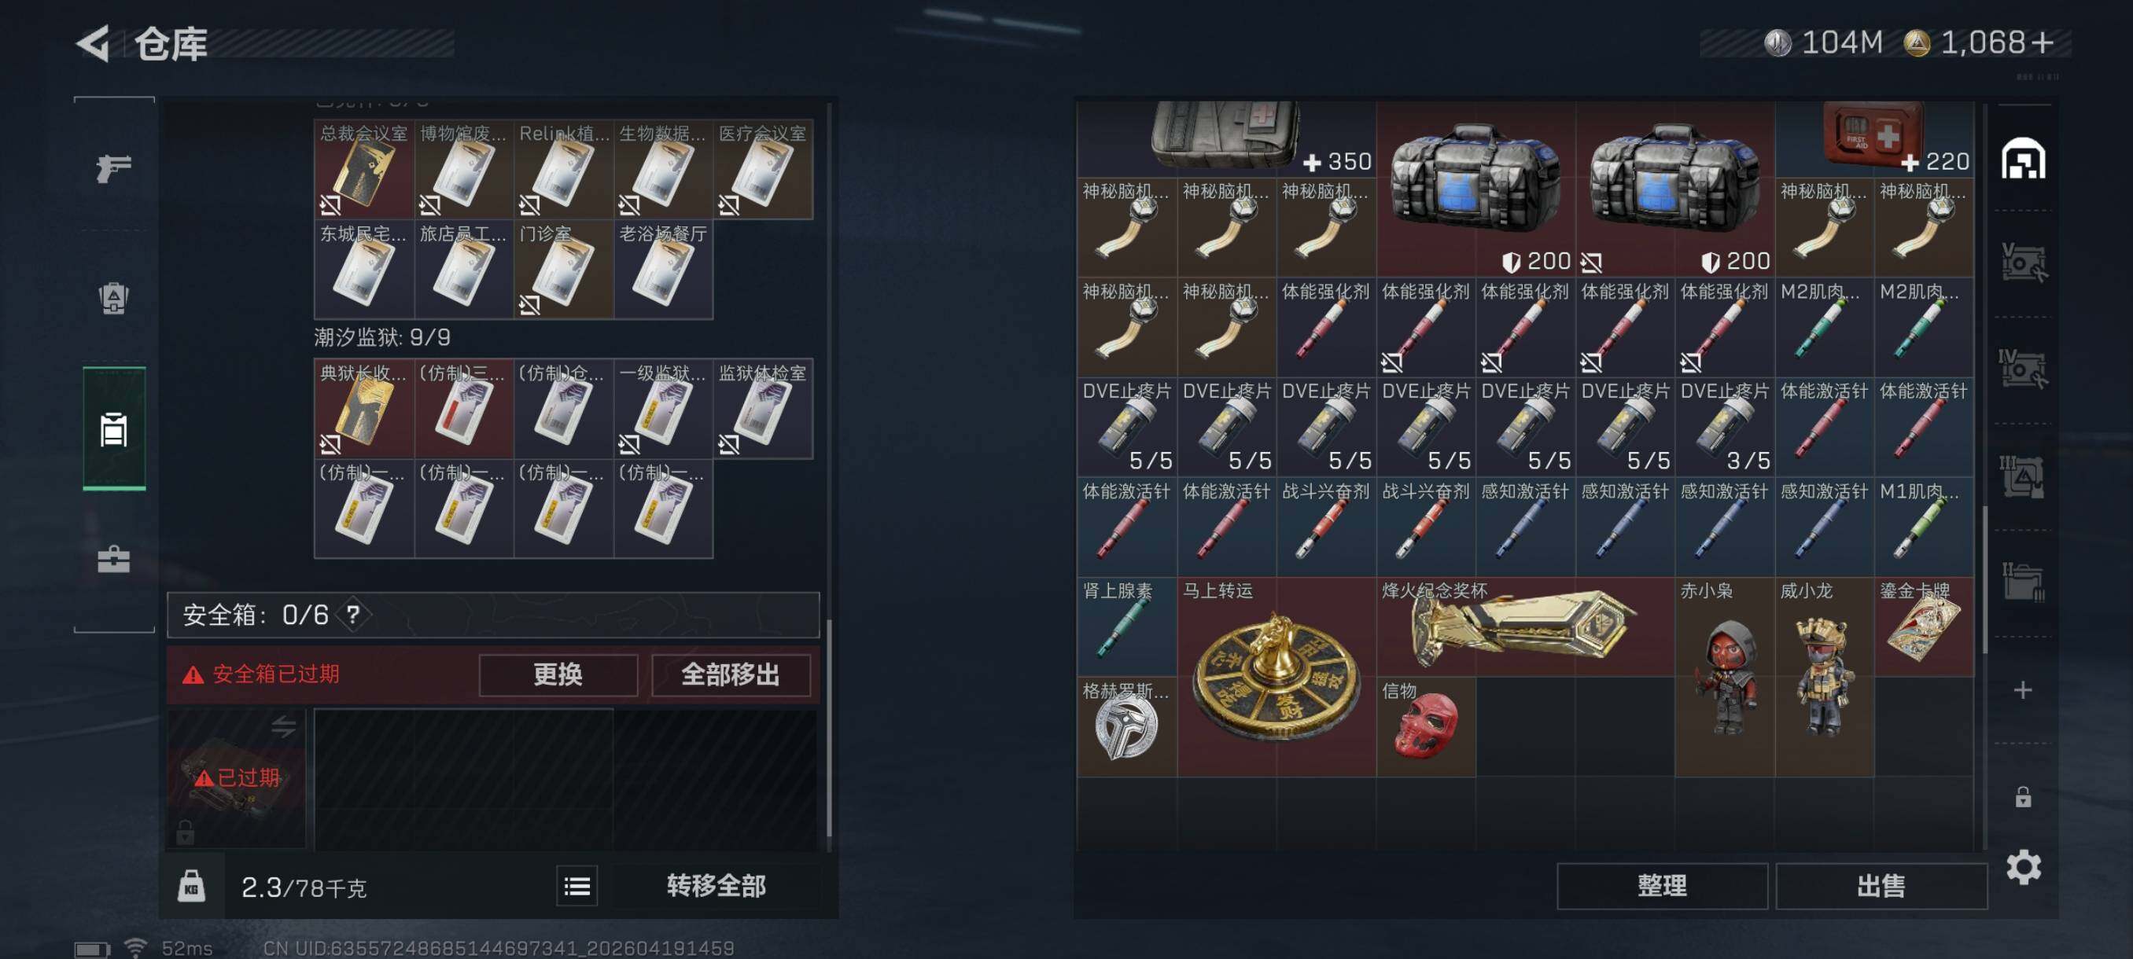The height and width of the screenshot is (959, 2133).
Task: Select the main warehouse icon at top right
Action: tap(2023, 159)
